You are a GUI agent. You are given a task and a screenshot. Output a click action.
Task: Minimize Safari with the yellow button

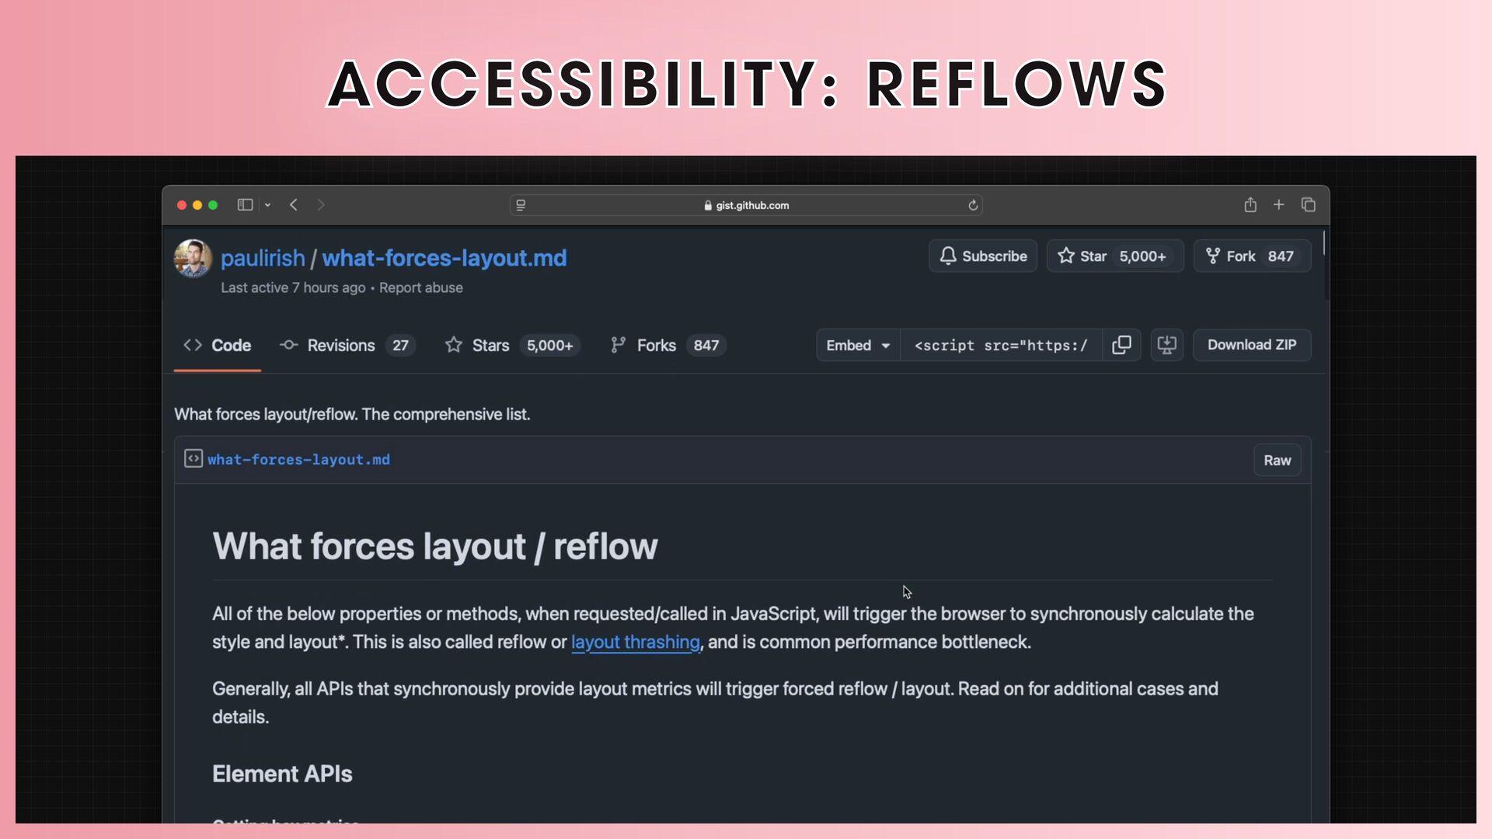[197, 205]
